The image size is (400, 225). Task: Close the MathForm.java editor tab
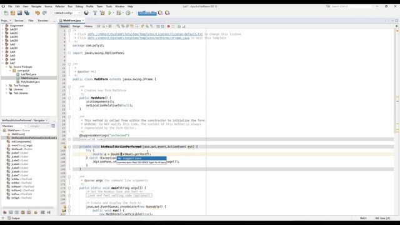click(x=83, y=21)
